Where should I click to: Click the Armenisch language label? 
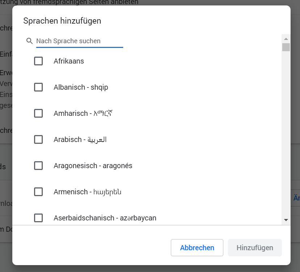(x=87, y=192)
